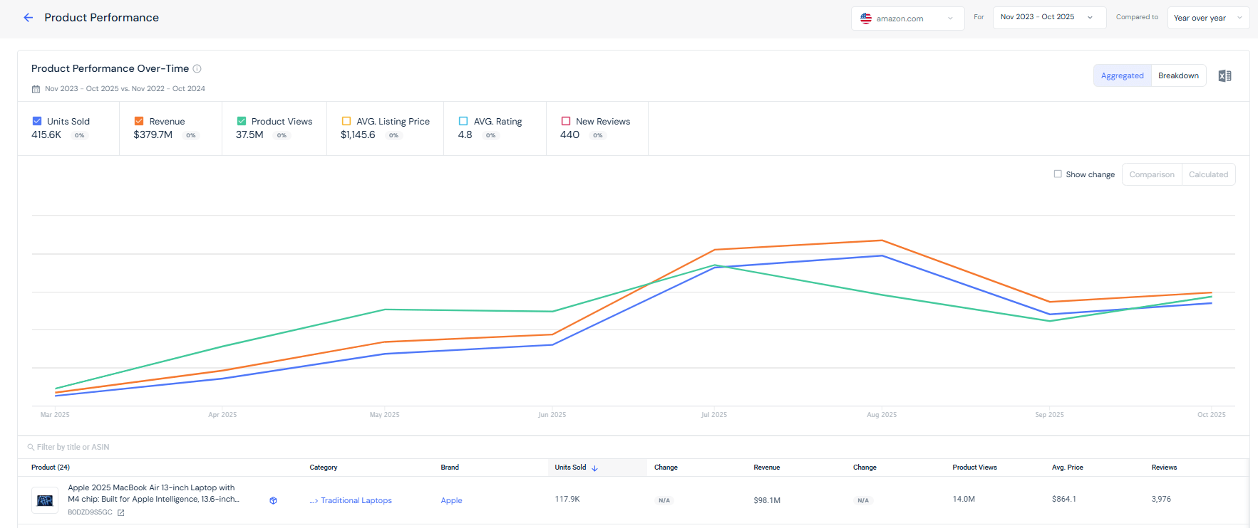Screen dimensions: 1258x528
Task: Open the amazon.com domain dropdown
Action: click(907, 19)
